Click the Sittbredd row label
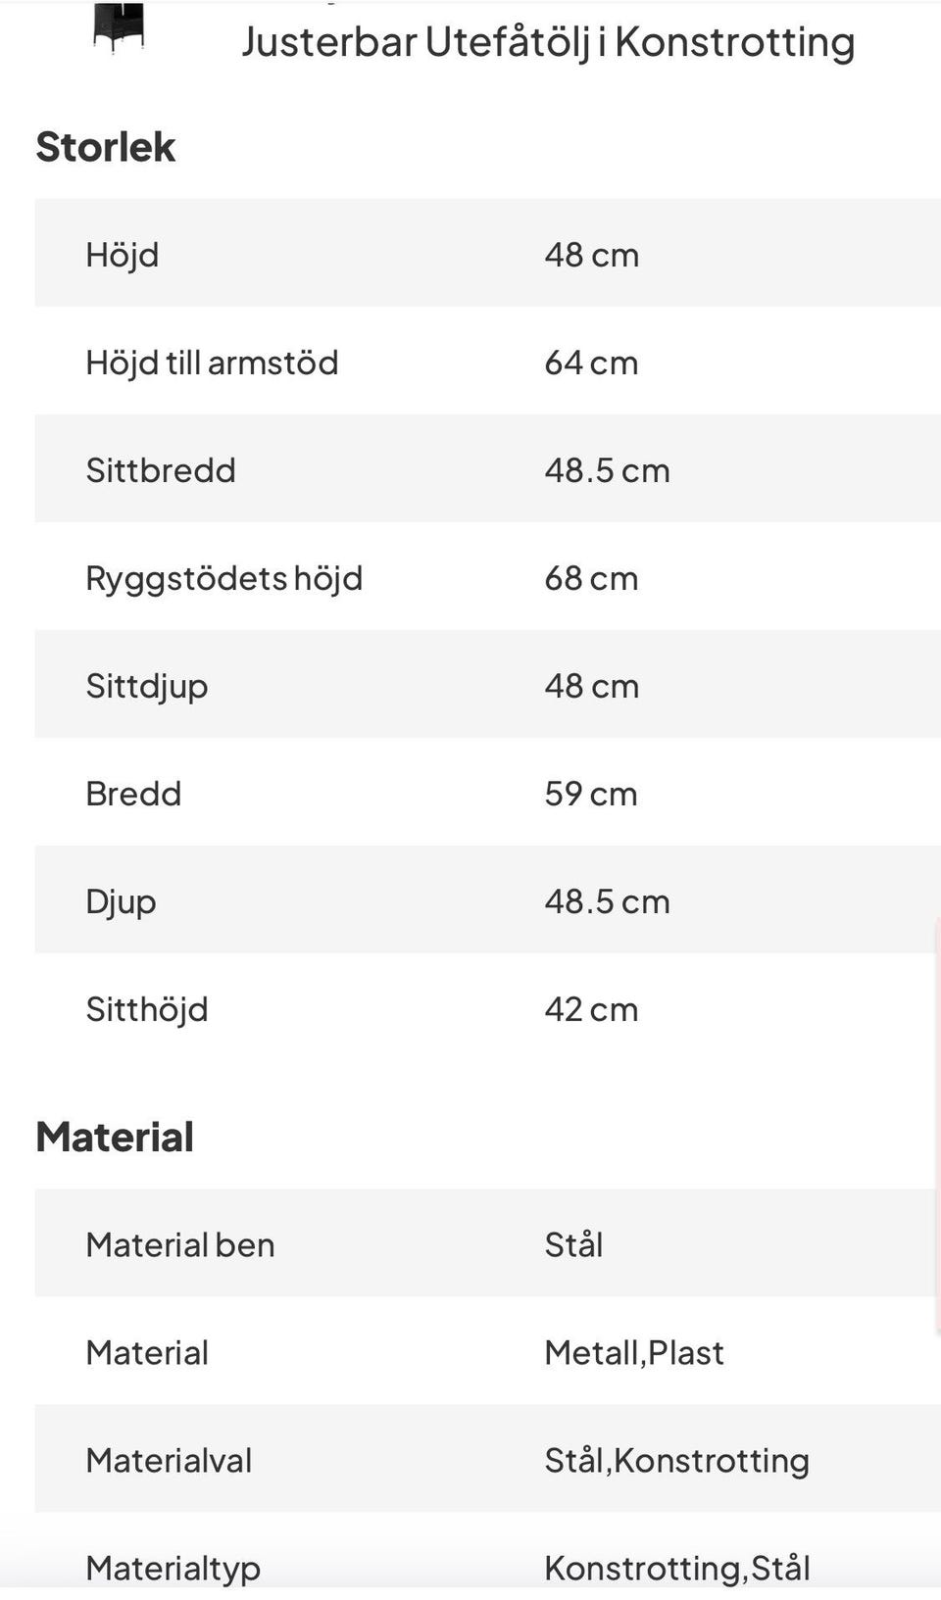Screen dimensions: 941x1600 click(x=161, y=470)
